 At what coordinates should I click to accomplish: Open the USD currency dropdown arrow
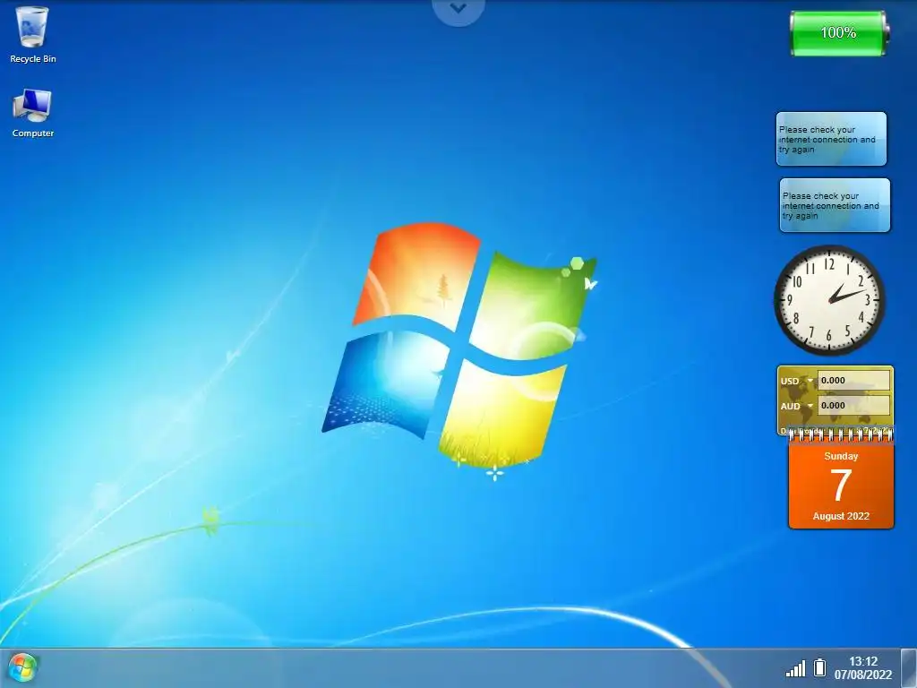tap(810, 381)
